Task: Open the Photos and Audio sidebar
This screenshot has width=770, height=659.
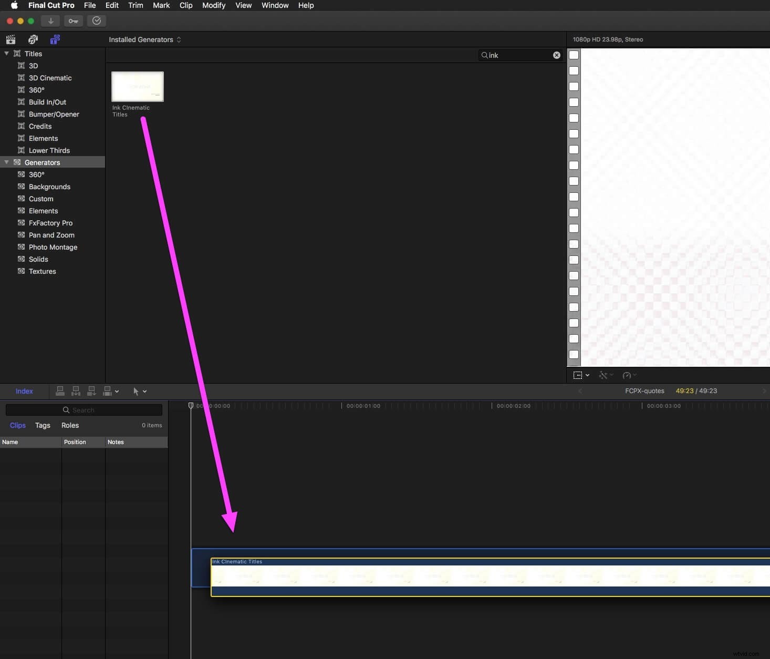Action: (33, 39)
